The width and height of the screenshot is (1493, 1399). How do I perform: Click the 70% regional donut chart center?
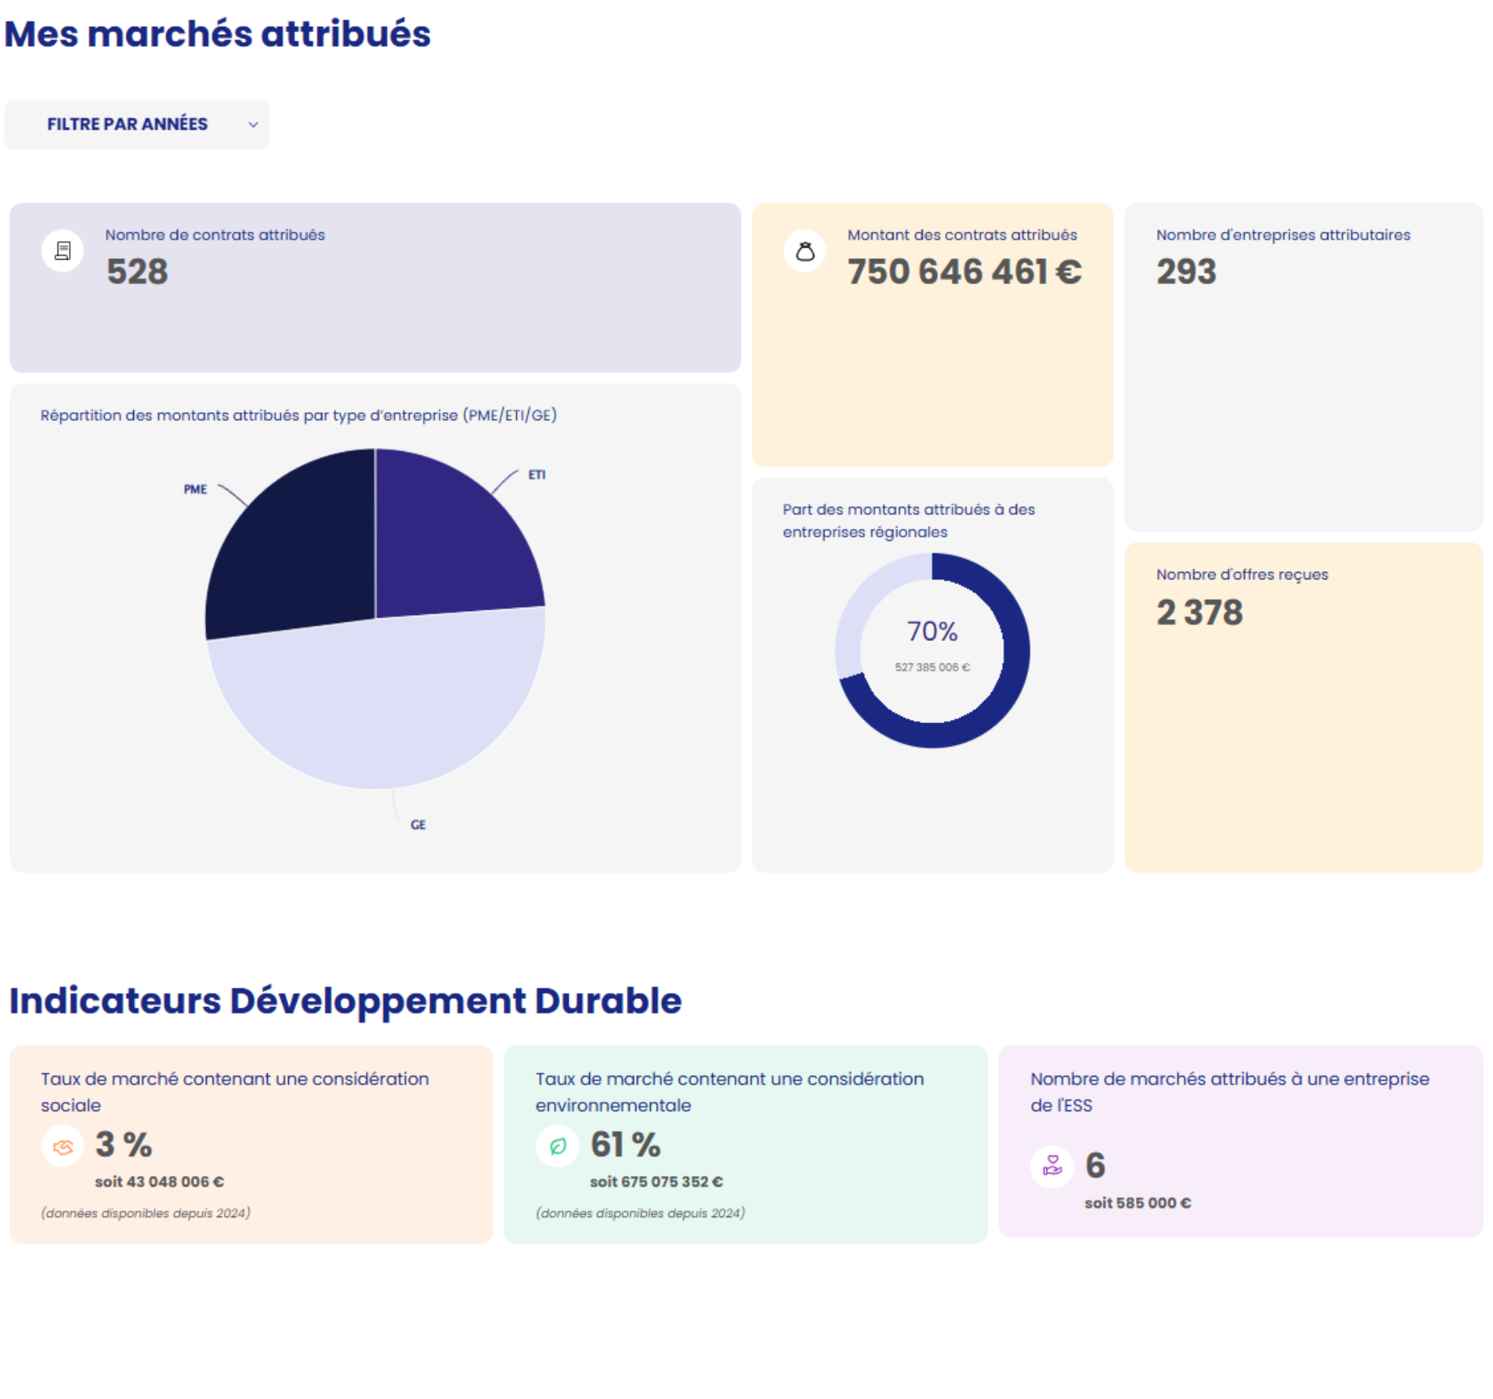[932, 641]
